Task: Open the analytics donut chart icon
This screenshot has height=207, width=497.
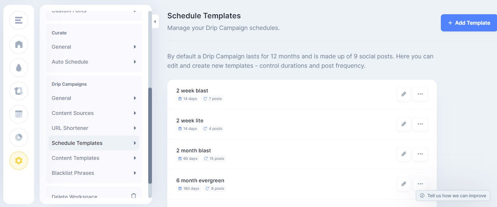Action: point(19,137)
